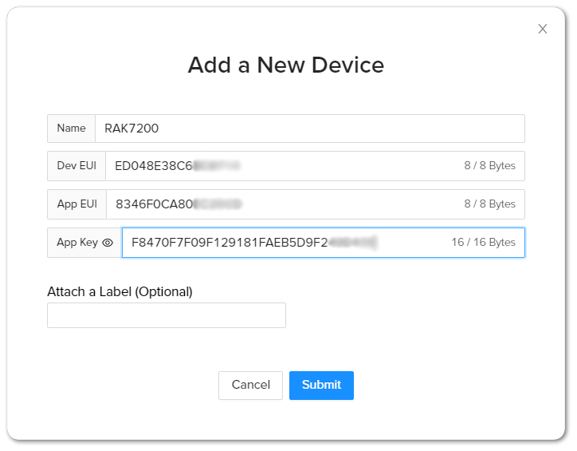Viewport: 577px width, 451px height.
Task: Click the App EUI field label
Action: click(77, 204)
